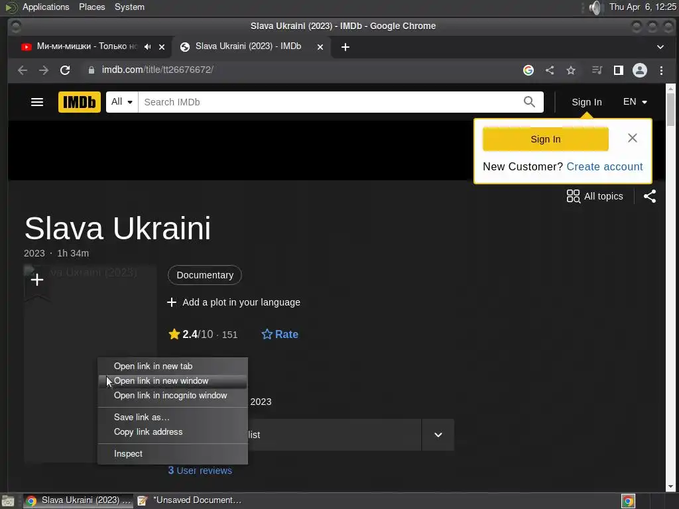
Task: Mute the YouTube tab audio icon
Action: click(x=148, y=47)
